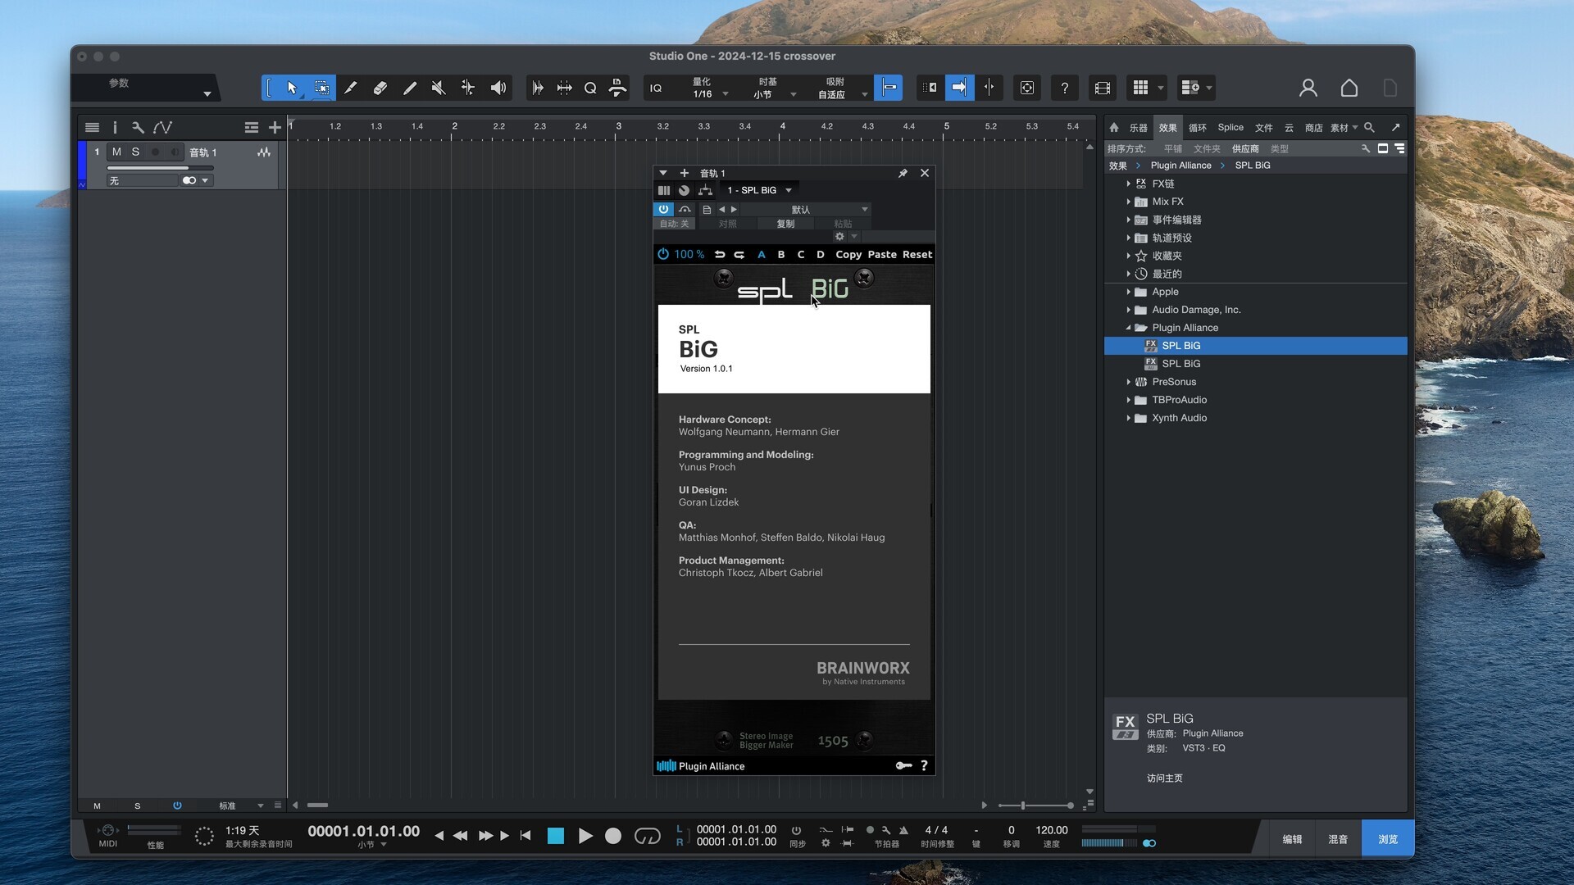This screenshot has height=885, width=1574.
Task: Toggle autoscroll arrow button in toolbar
Action: 959,88
